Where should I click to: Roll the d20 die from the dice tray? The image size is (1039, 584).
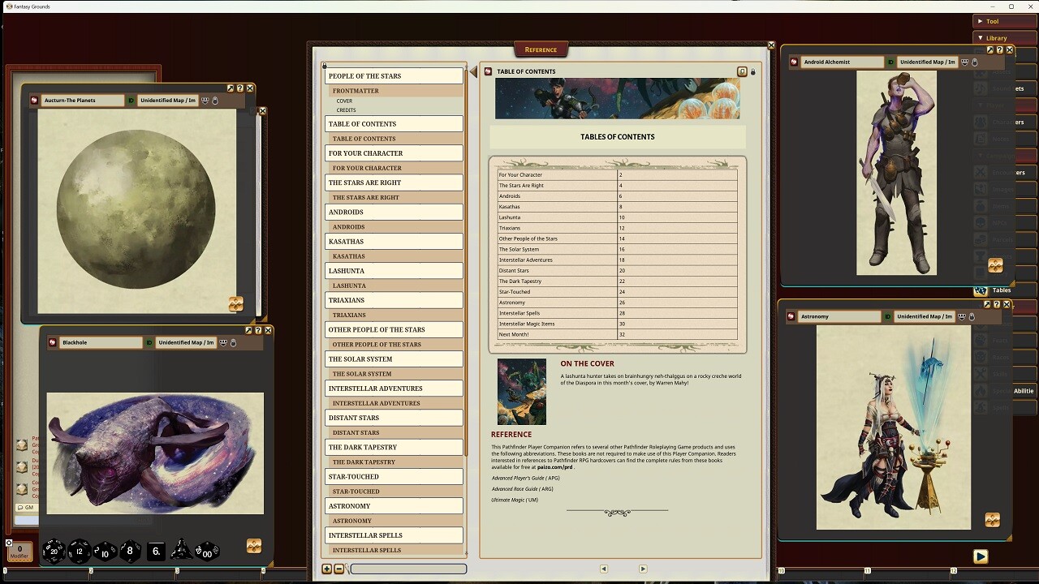click(x=54, y=551)
